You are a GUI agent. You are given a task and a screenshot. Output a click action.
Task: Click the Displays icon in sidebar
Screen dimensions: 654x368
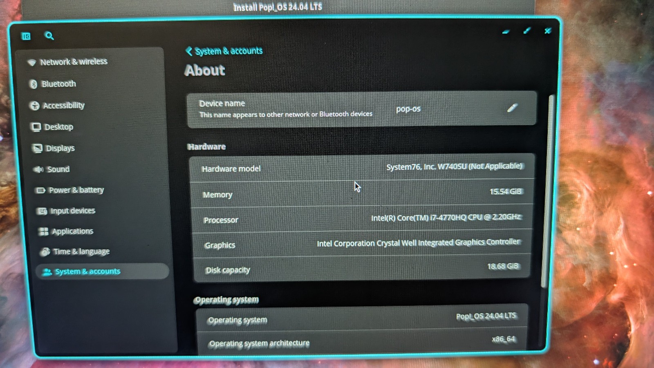[x=38, y=148]
